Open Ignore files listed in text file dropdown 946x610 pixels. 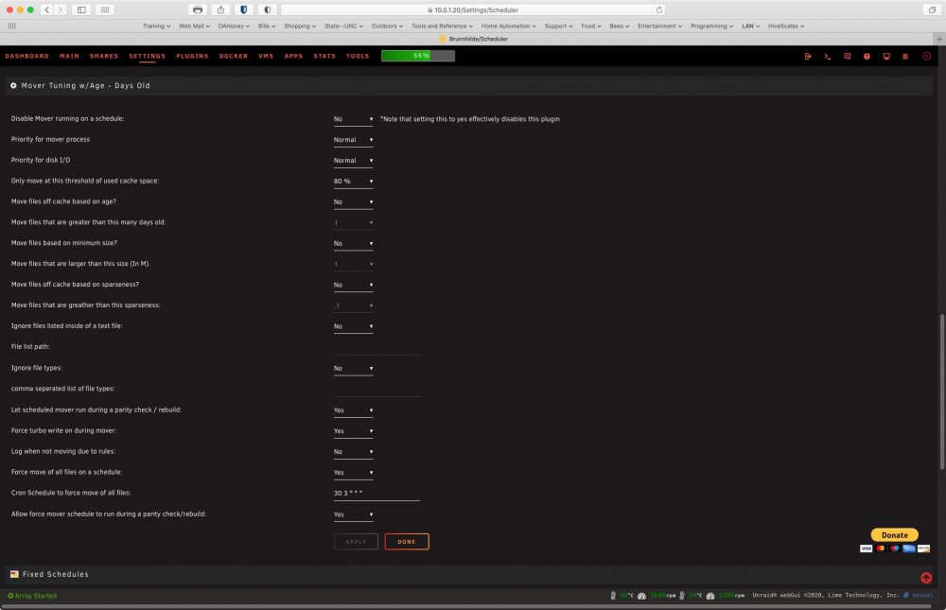(x=353, y=326)
